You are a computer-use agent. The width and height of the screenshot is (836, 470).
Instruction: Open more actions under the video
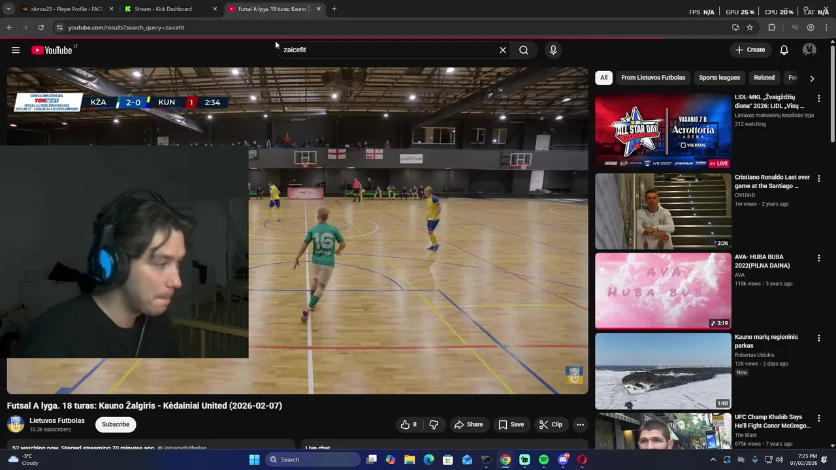coord(580,424)
